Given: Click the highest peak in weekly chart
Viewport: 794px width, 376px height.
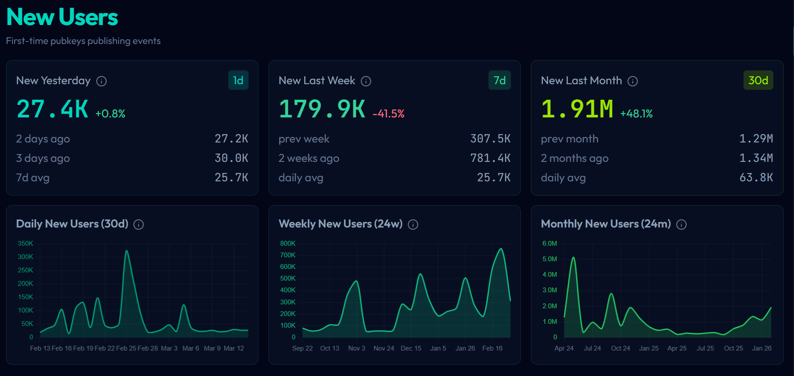Looking at the screenshot, I should click(501, 249).
